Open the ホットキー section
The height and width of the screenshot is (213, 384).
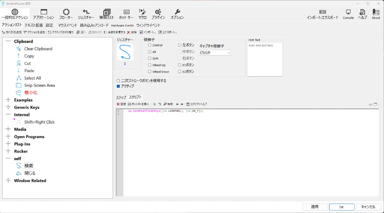tap(126, 14)
